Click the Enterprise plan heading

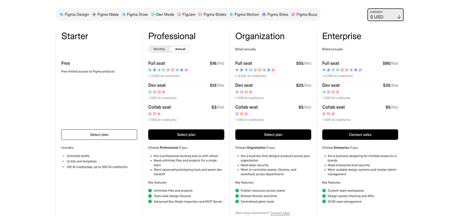pyautogui.click(x=342, y=36)
